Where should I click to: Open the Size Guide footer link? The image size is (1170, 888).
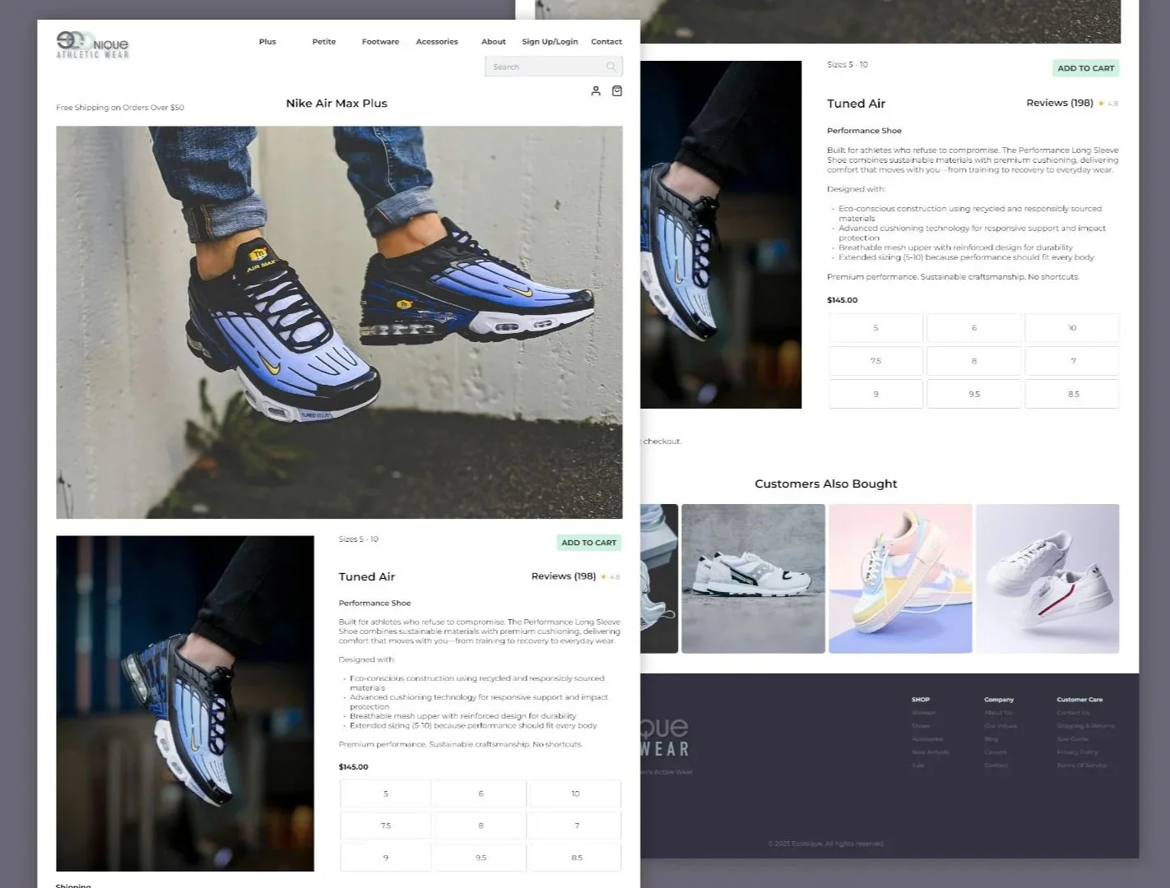(1072, 739)
